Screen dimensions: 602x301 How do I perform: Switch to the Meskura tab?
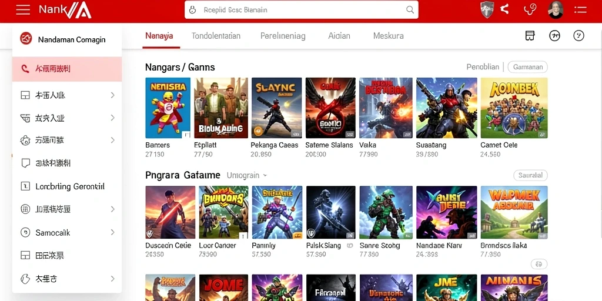[x=388, y=36]
